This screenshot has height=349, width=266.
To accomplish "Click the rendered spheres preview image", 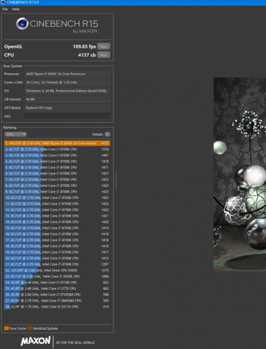I will tap(240, 174).
